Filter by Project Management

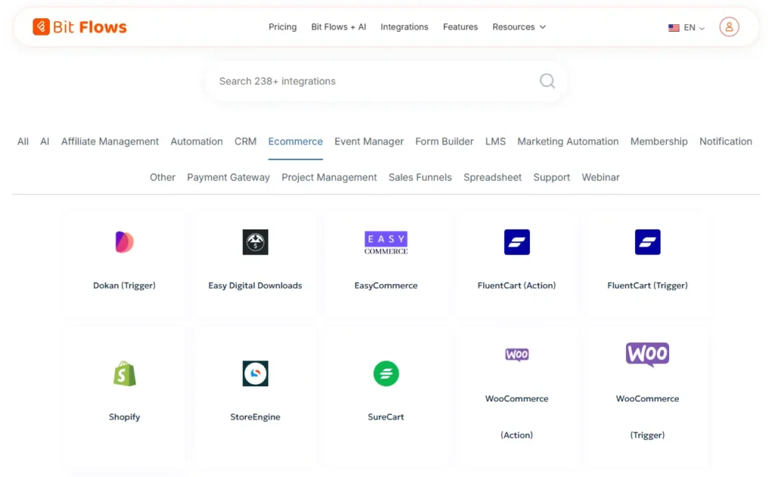329,177
